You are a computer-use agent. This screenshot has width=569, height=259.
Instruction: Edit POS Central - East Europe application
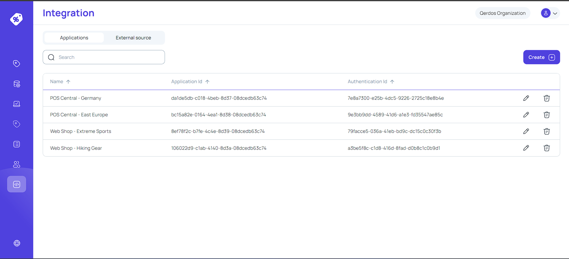tap(526, 115)
